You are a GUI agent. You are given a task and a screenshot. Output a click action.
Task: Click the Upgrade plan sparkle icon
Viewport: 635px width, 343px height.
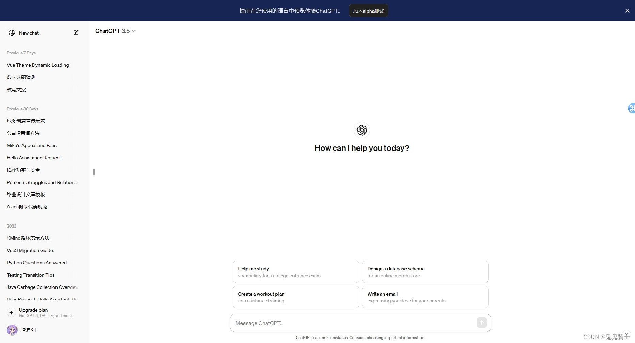point(12,312)
